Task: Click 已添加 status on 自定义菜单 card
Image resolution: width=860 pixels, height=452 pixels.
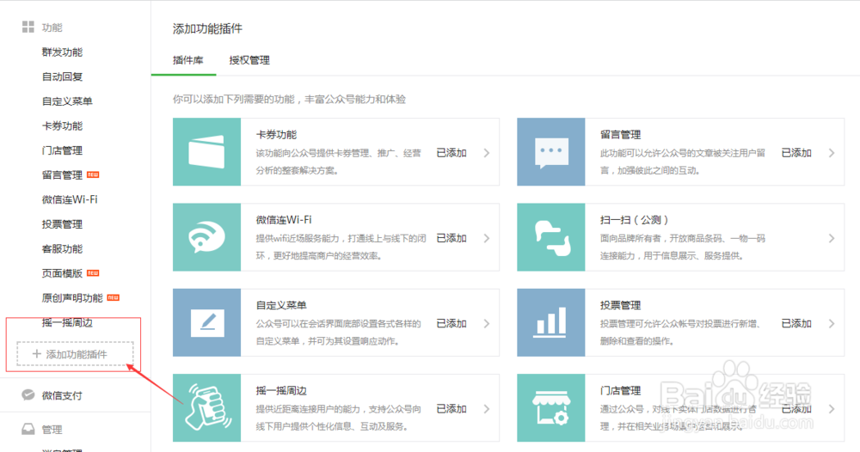Action: (x=451, y=324)
